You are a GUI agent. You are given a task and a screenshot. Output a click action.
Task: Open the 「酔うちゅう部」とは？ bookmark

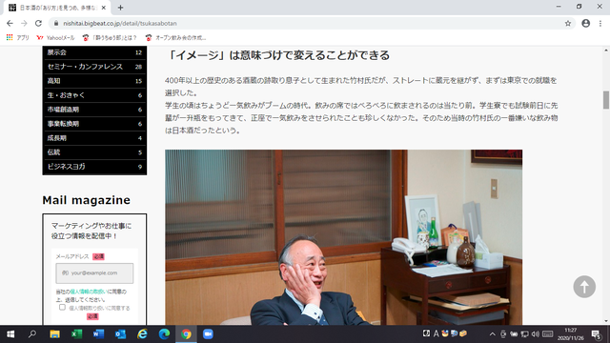pos(110,38)
